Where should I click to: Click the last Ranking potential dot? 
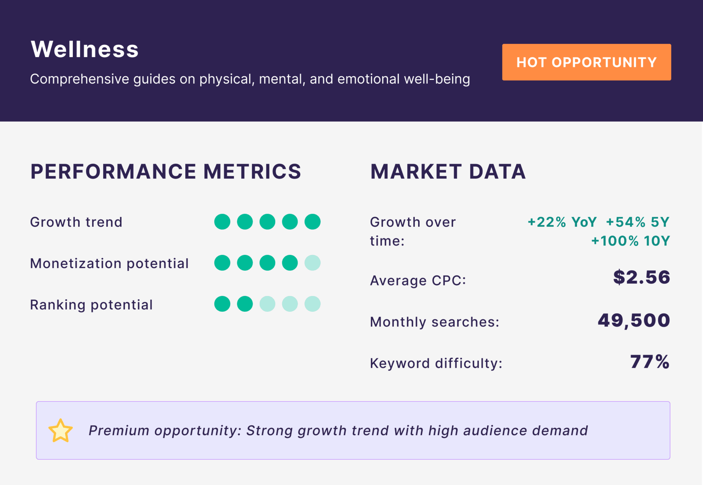[x=312, y=304]
